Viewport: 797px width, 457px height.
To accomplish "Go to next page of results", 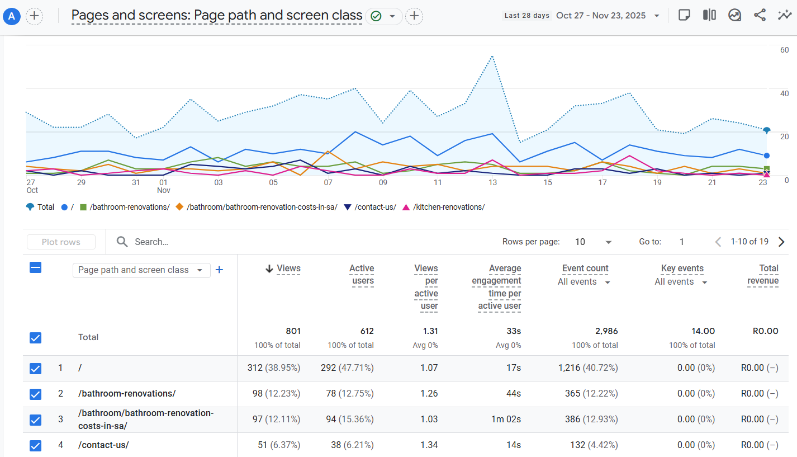I will 781,242.
